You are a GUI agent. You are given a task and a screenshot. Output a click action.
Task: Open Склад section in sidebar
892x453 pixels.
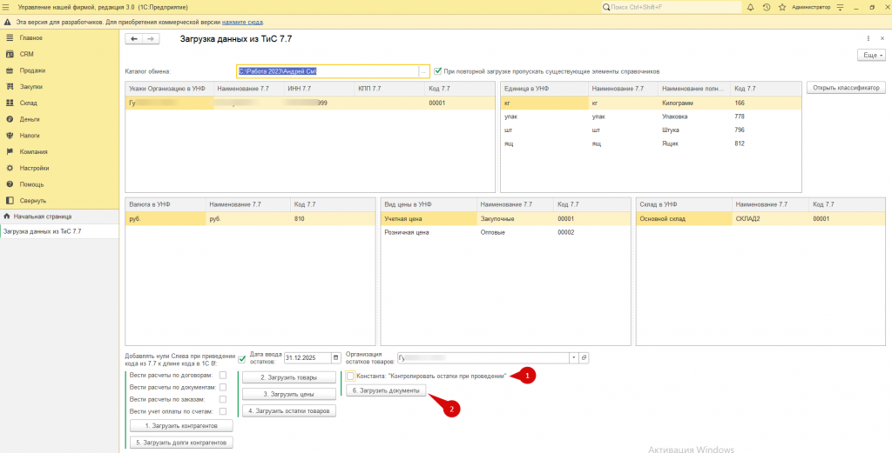pos(29,103)
